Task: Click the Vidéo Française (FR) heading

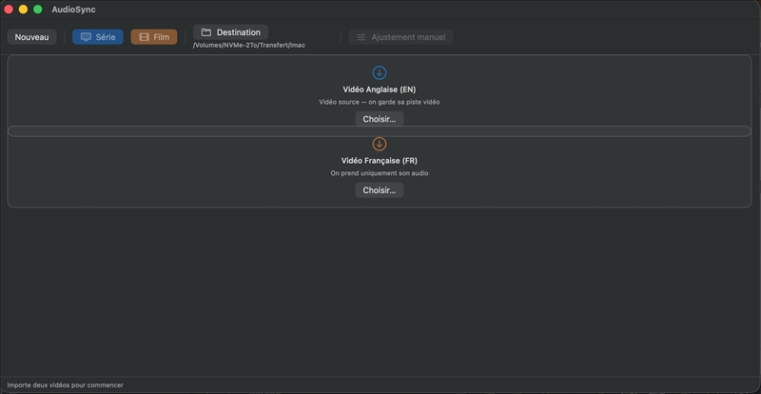Action: pyautogui.click(x=379, y=160)
